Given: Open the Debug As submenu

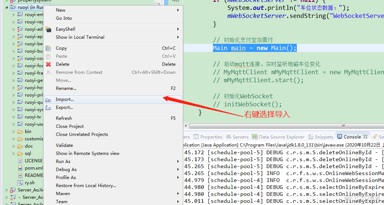Looking at the screenshot, I should (x=113, y=170).
